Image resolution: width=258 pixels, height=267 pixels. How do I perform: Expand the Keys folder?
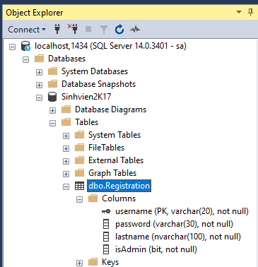coord(79,263)
